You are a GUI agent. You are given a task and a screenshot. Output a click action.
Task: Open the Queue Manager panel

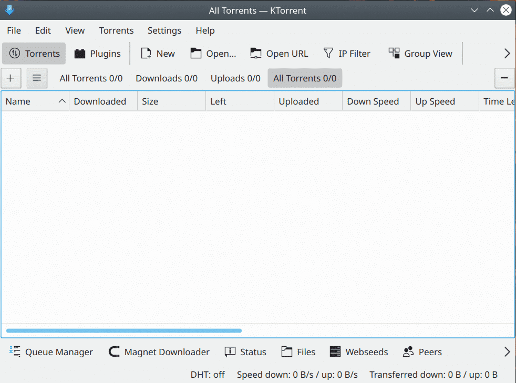(51, 352)
